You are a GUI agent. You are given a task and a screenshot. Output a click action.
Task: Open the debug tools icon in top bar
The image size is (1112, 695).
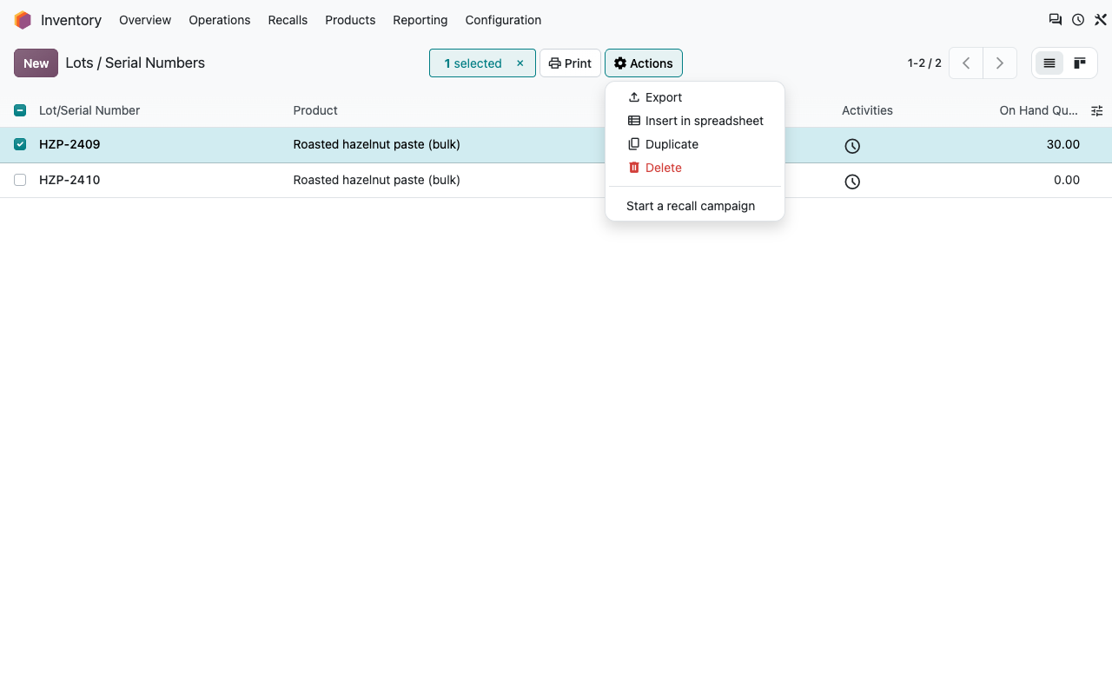click(1101, 20)
